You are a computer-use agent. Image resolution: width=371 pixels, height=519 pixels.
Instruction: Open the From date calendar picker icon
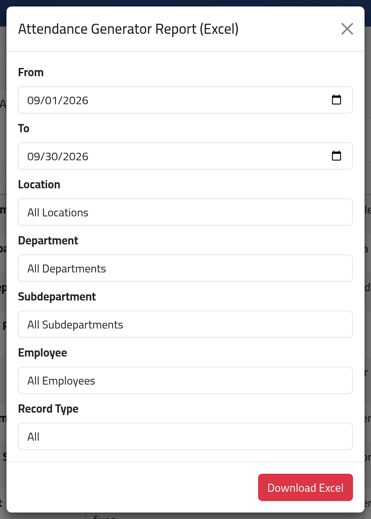tap(336, 100)
